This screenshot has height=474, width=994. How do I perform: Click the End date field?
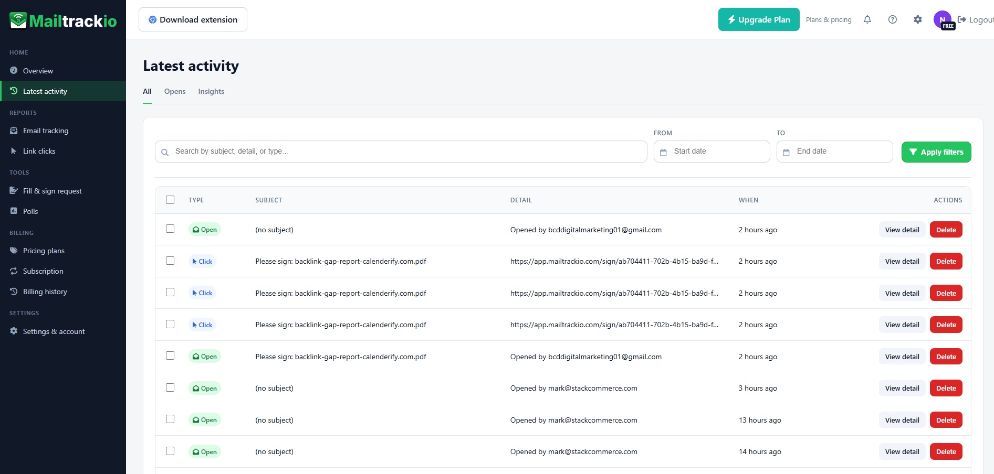point(834,152)
